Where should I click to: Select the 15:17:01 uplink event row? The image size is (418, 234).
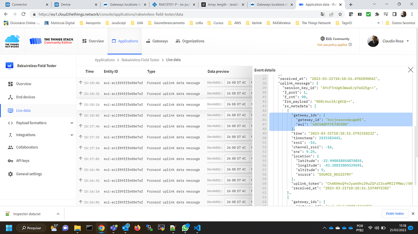click(x=164, y=159)
